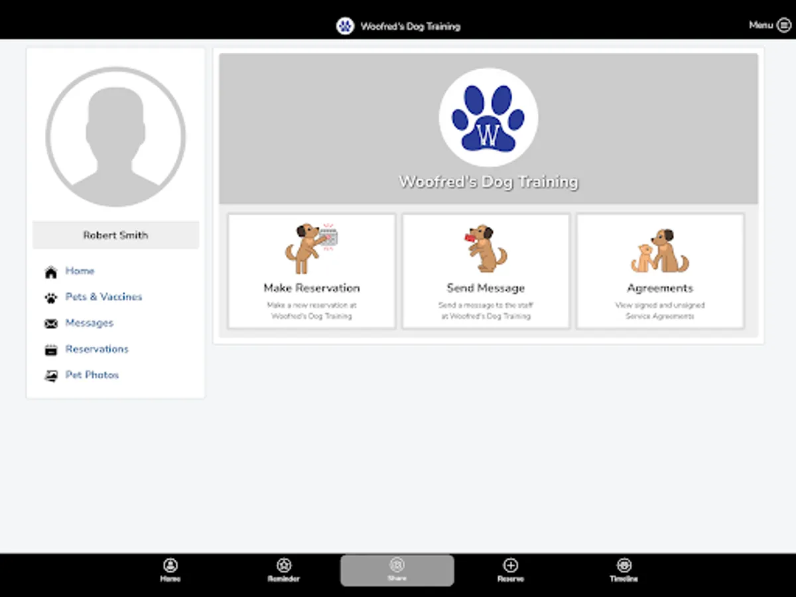The height and width of the screenshot is (597, 796).
Task: Click Robert Smith's profile avatar
Action: 115,136
